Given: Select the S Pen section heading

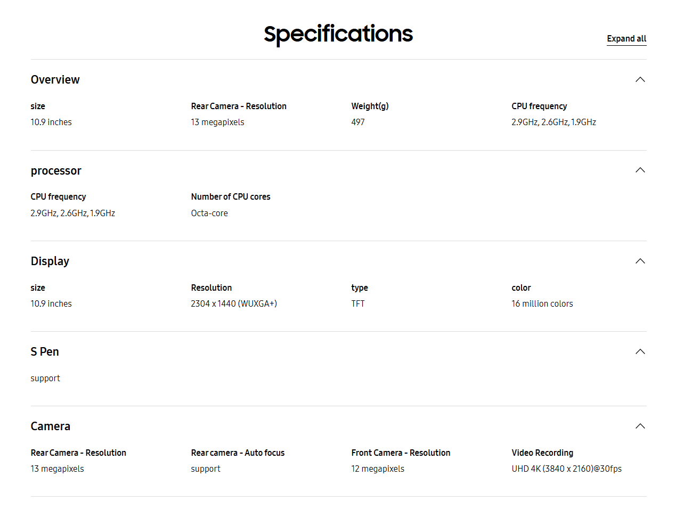Looking at the screenshot, I should [x=45, y=352].
